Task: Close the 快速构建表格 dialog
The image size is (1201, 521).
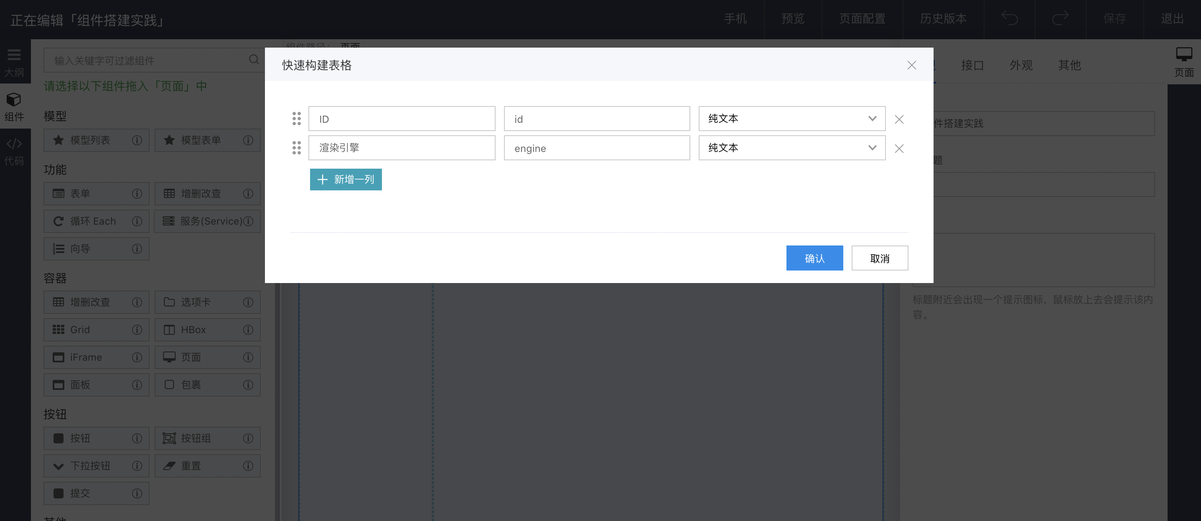Action: [x=911, y=65]
